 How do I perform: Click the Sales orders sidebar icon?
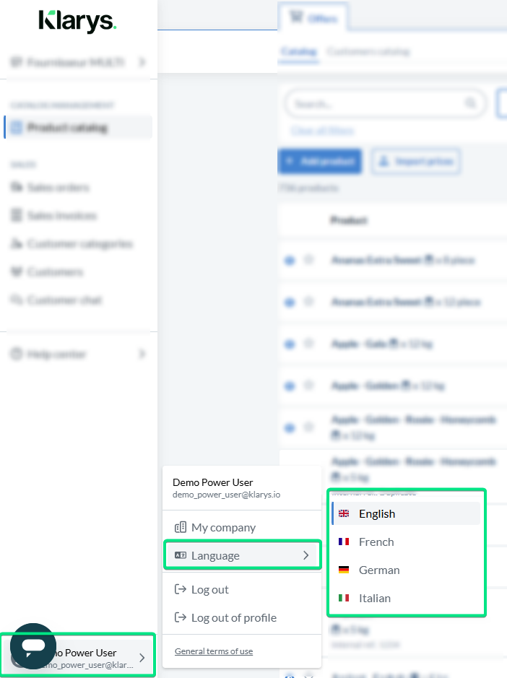click(x=17, y=188)
